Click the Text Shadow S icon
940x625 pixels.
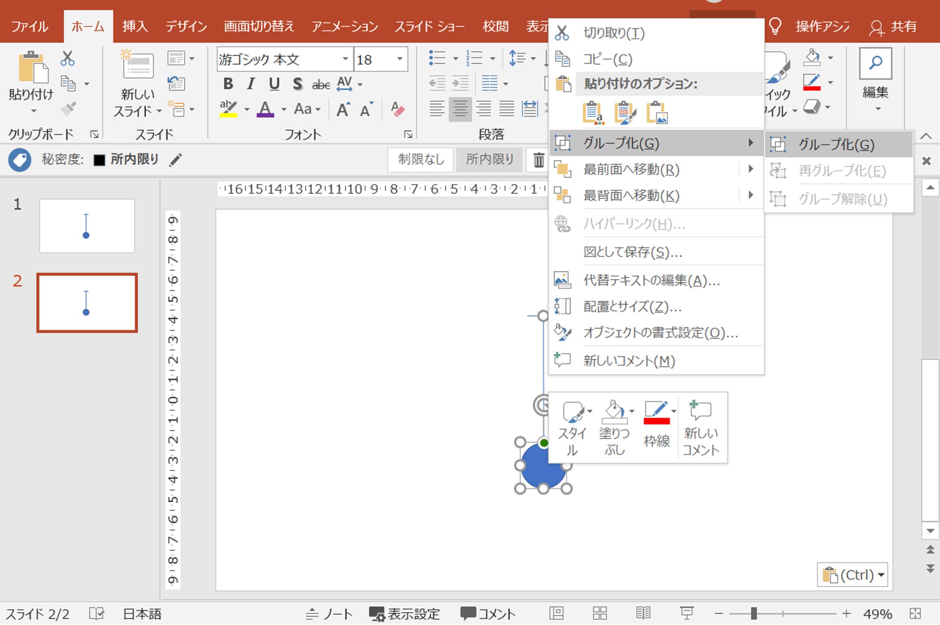click(298, 84)
